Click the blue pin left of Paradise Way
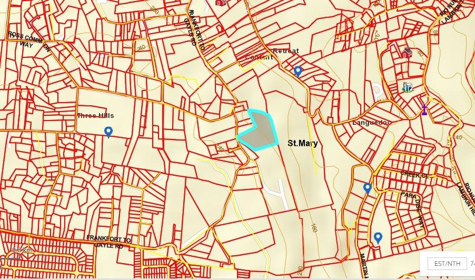This screenshot has width=475, height=280. [x=368, y=188]
